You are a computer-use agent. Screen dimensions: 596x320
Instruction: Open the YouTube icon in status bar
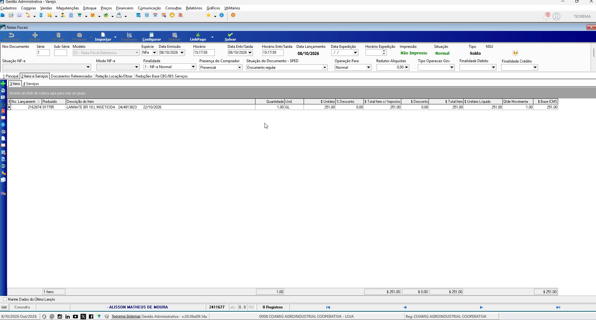coord(75,317)
